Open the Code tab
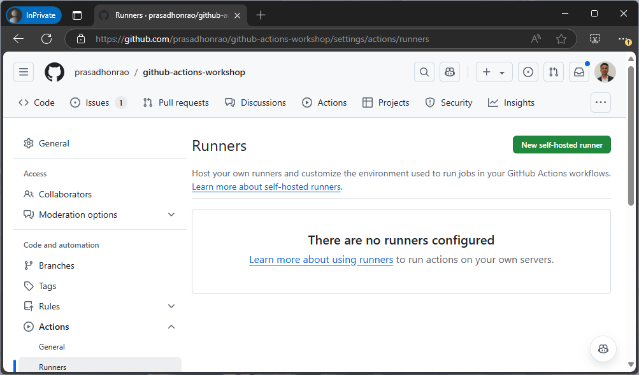639x375 pixels. pos(36,103)
